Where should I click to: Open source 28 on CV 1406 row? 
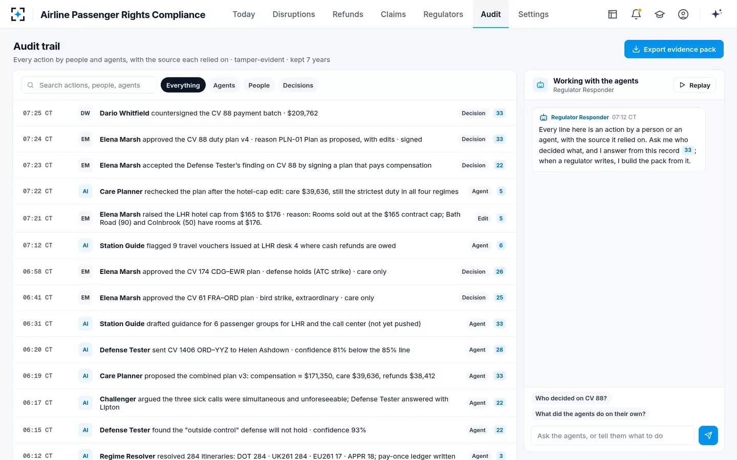coord(500,350)
